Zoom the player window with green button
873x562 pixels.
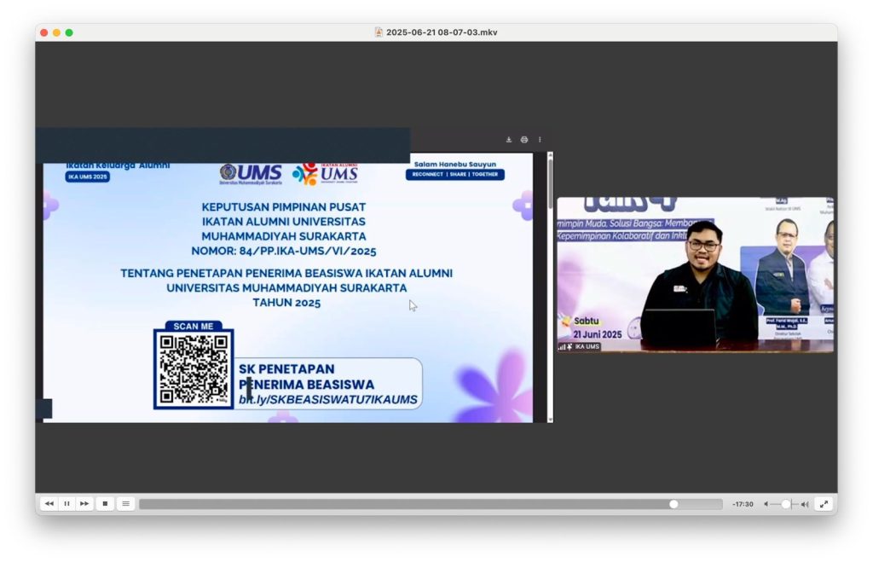pos(69,33)
